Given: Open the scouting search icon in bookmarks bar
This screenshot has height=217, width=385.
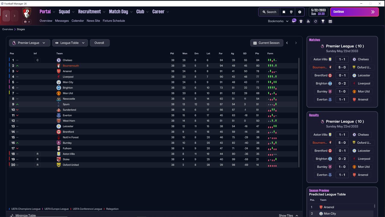Looking at the screenshot, I should tap(308, 21).
